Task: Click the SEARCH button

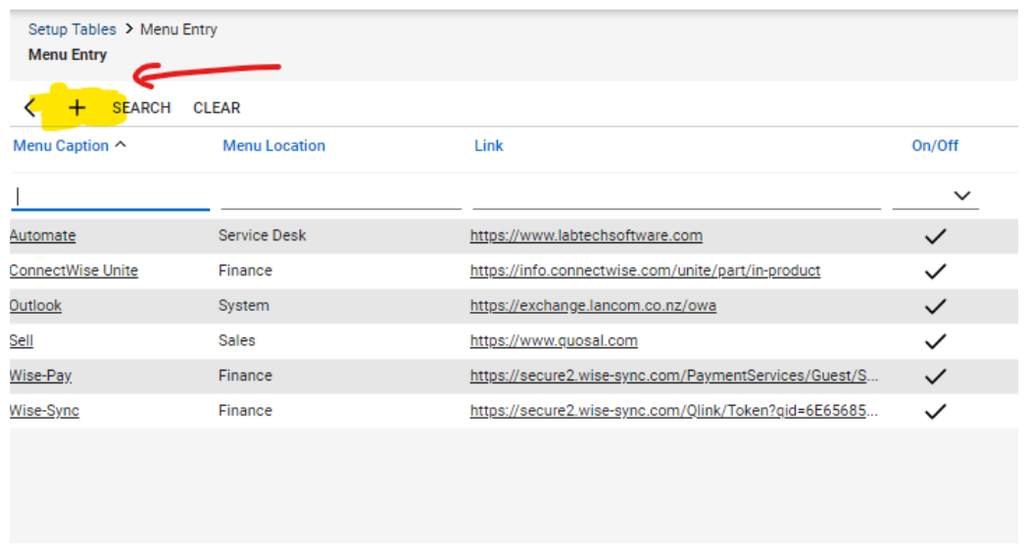Action: (x=141, y=108)
